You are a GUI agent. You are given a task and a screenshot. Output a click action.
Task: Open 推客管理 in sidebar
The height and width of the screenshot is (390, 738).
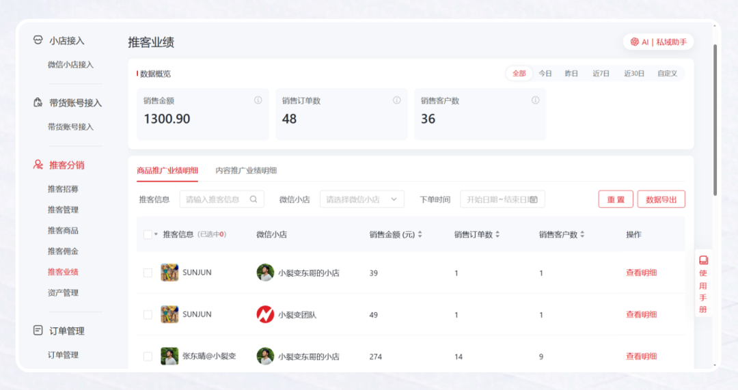pyautogui.click(x=63, y=210)
